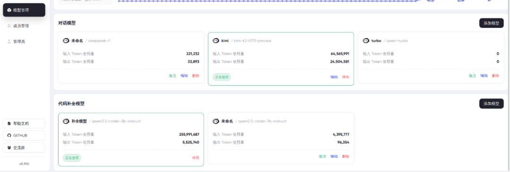Click the GitHub icon in the sidebar

pos(9,135)
